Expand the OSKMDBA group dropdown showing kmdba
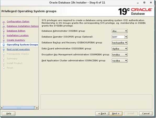The height and width of the screenshot is (118, 156). click(x=120, y=55)
